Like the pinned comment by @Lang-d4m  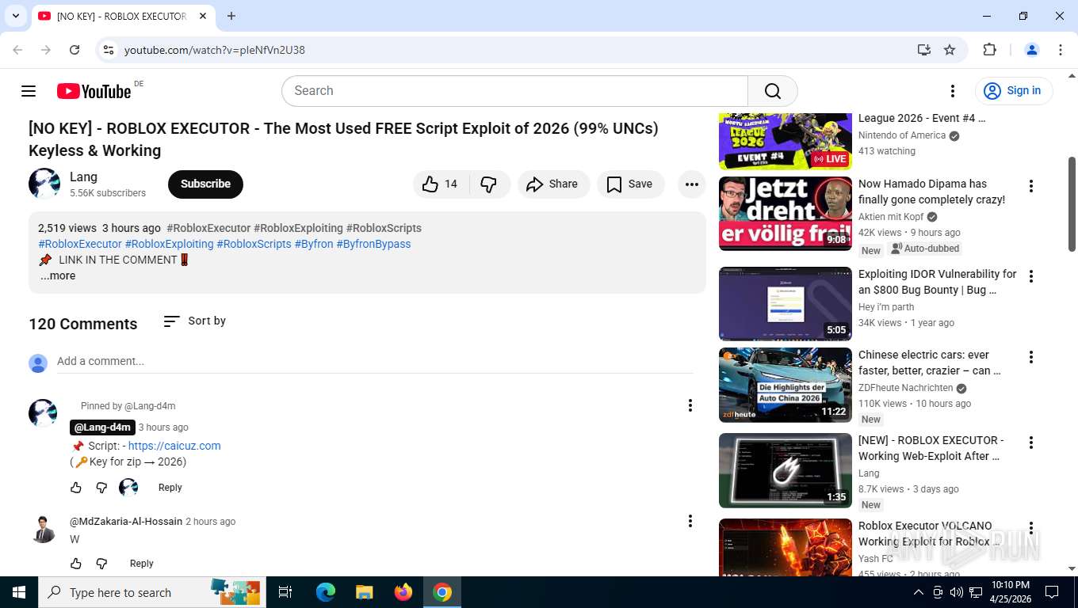pos(76,488)
